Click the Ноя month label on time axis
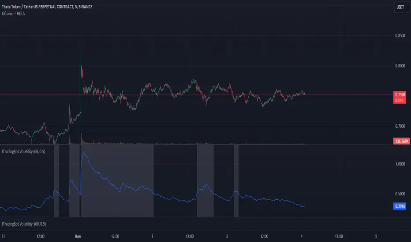 pos(78,237)
